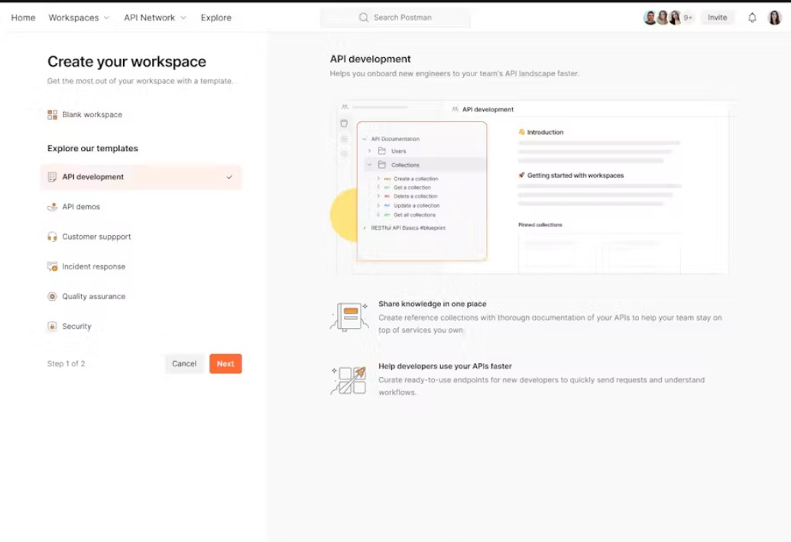
Task: Choose the Security template
Action: pos(141,326)
